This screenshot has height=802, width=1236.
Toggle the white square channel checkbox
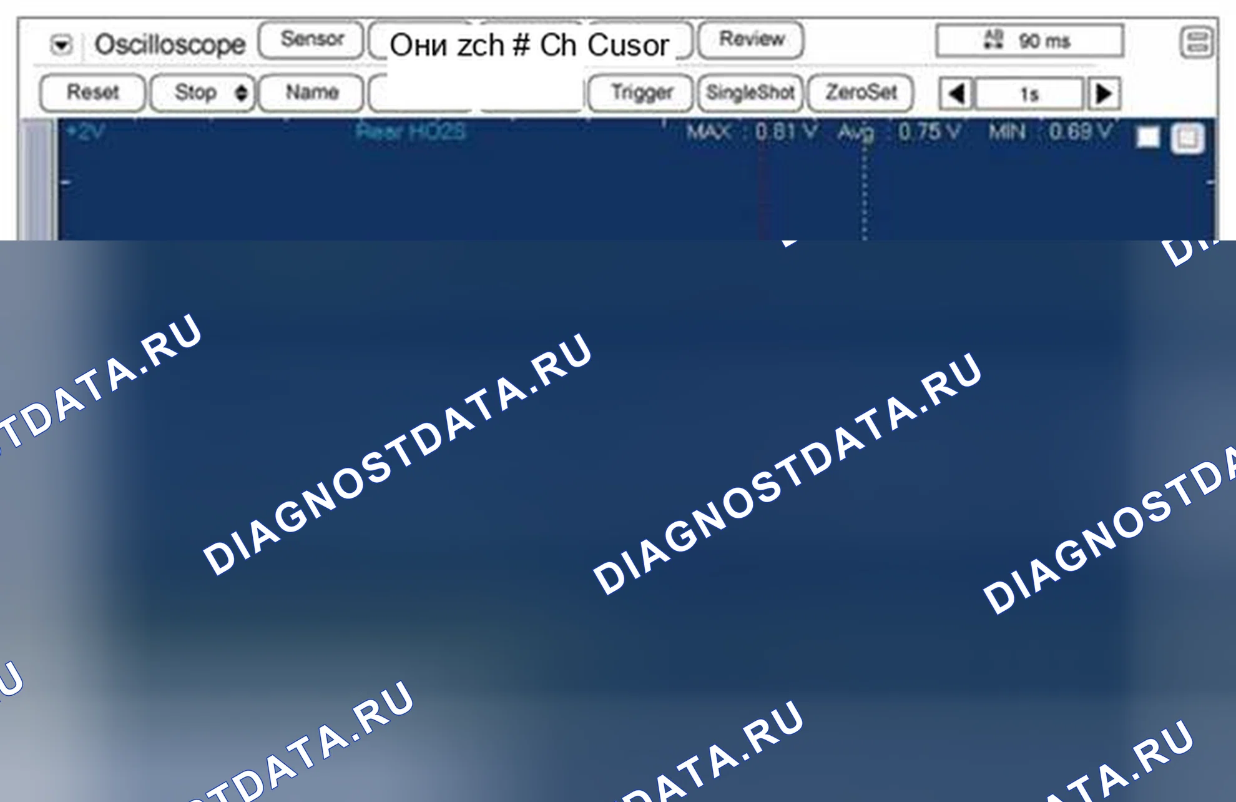[1147, 137]
